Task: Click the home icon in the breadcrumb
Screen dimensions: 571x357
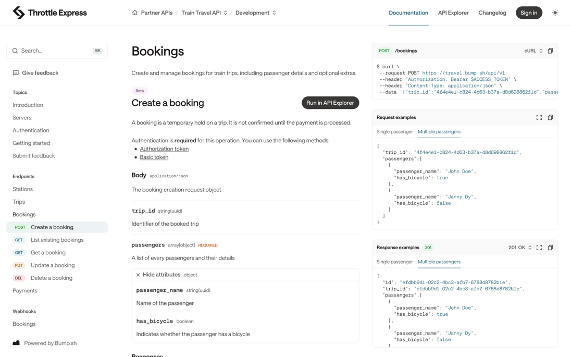Action: click(134, 13)
